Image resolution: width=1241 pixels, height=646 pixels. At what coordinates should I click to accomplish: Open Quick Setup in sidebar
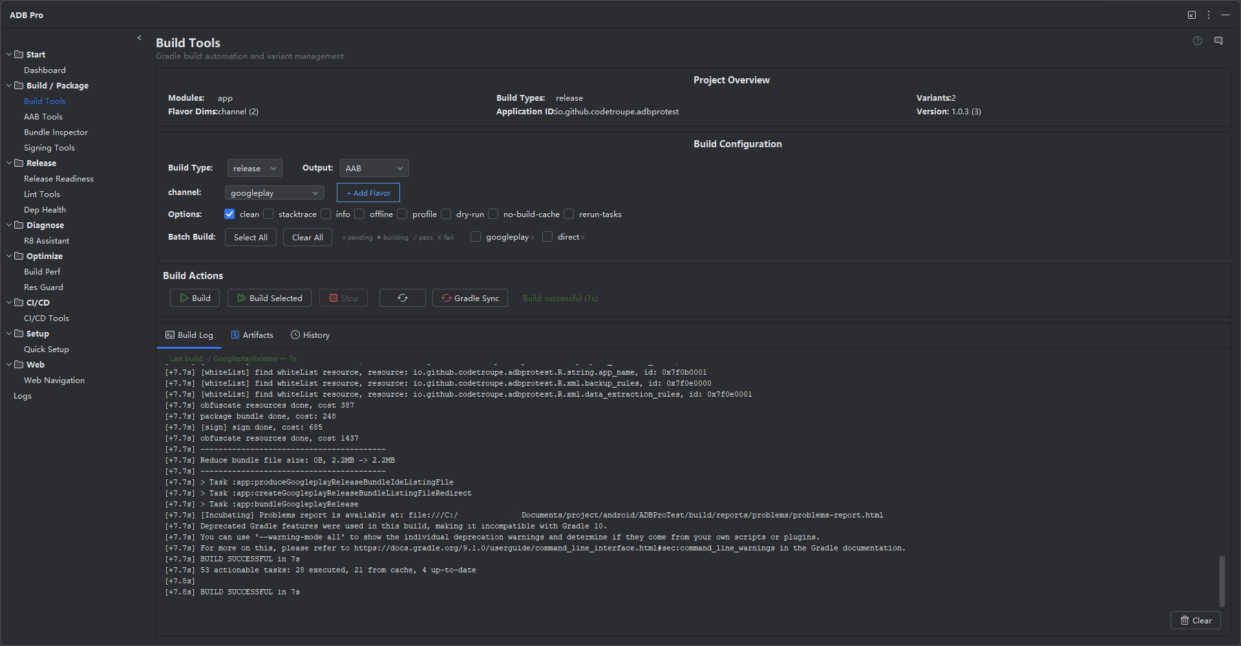point(47,349)
